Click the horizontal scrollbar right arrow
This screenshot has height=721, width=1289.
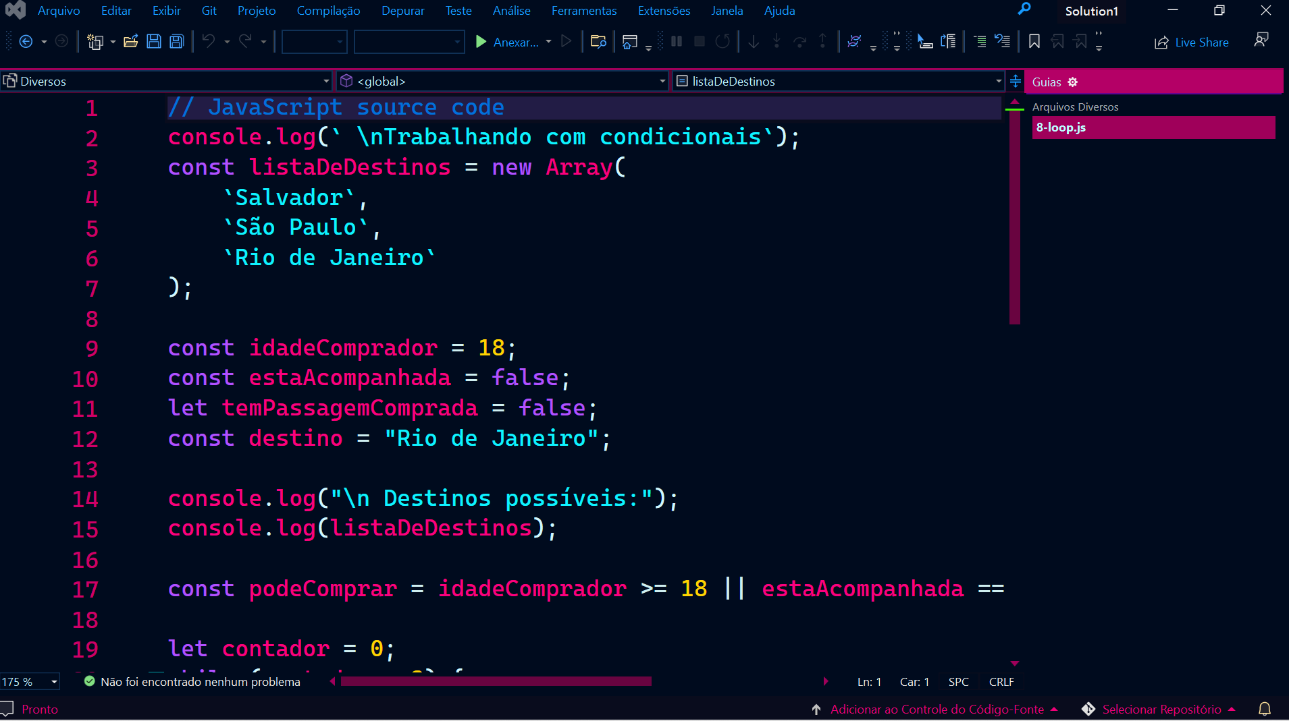pyautogui.click(x=825, y=681)
